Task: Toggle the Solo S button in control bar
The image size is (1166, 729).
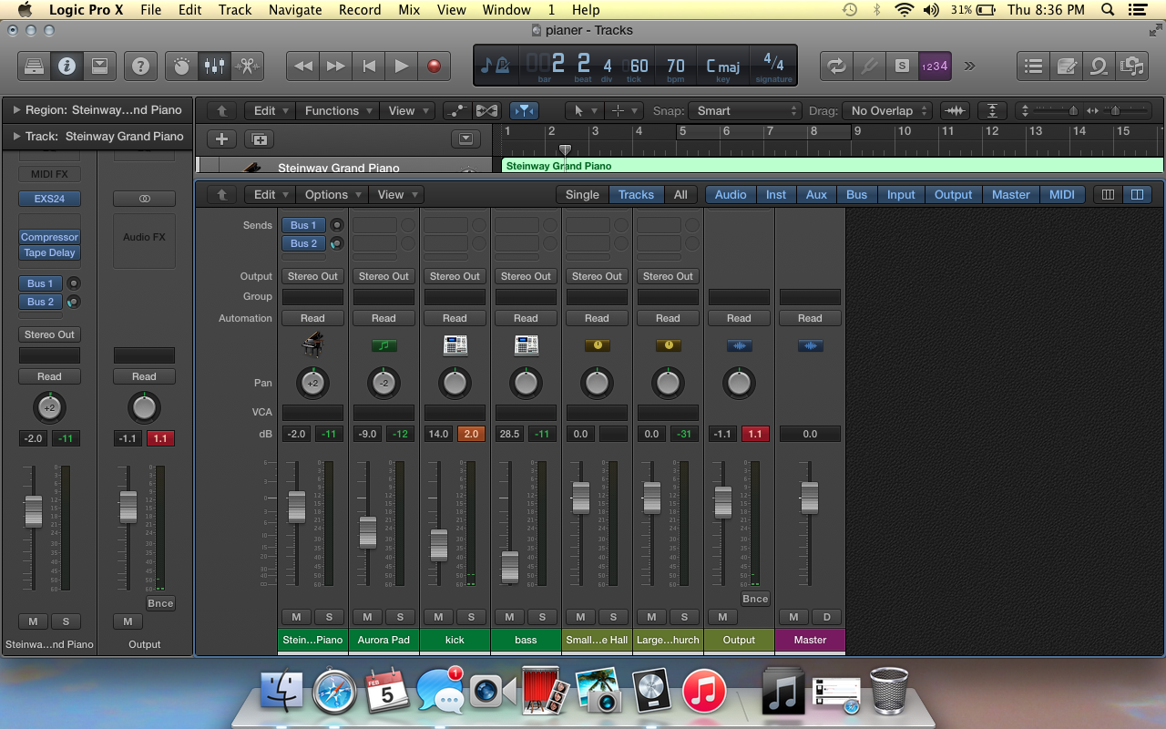Action: (902, 66)
